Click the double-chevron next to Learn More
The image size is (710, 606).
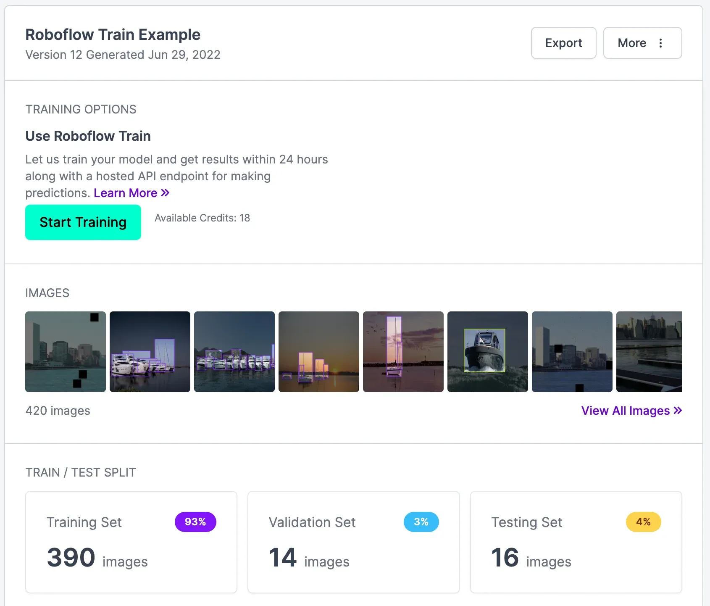[x=165, y=193]
